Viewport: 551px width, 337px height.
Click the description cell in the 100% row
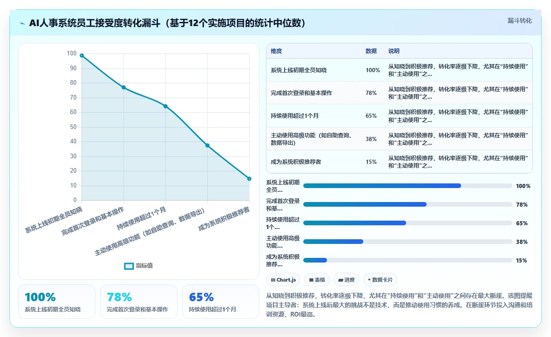click(458, 70)
